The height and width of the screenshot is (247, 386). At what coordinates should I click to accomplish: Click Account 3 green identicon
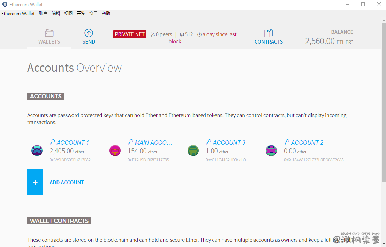click(193, 150)
